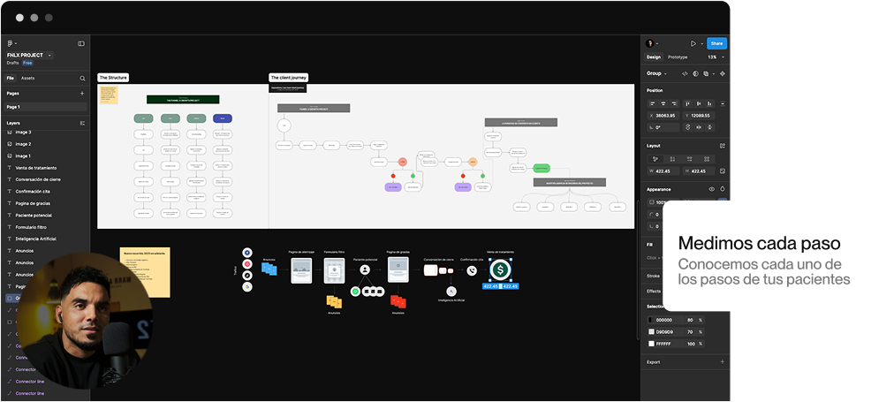Align right in Position section
This screenshot has width=894, height=402.
point(675,103)
